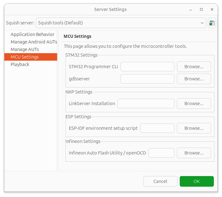Select the MCU Settings page

click(x=31, y=57)
